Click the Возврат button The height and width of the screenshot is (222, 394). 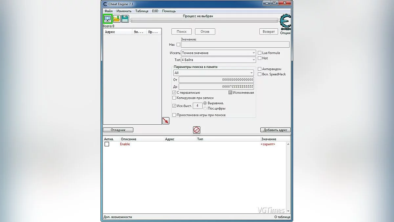(x=269, y=32)
